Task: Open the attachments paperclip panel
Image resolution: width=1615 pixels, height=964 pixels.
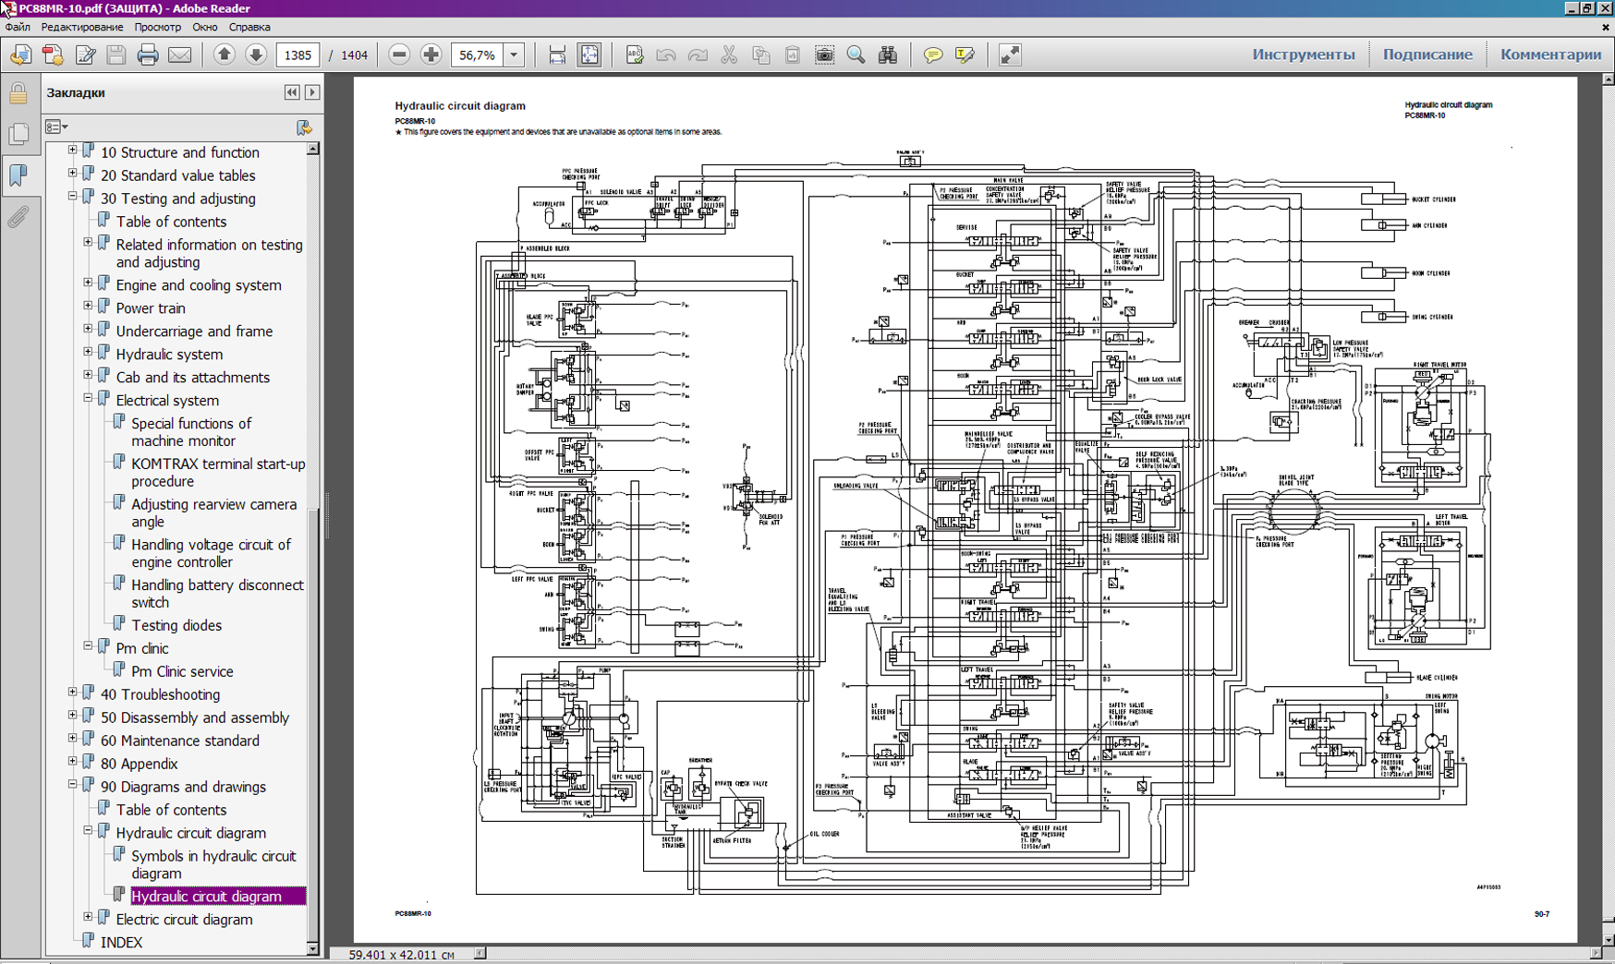Action: point(18,218)
